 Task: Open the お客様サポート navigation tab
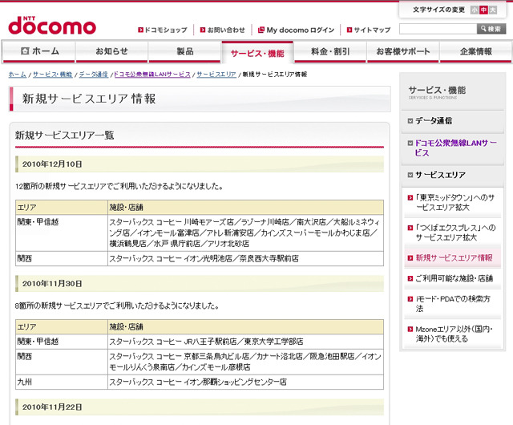click(x=402, y=51)
